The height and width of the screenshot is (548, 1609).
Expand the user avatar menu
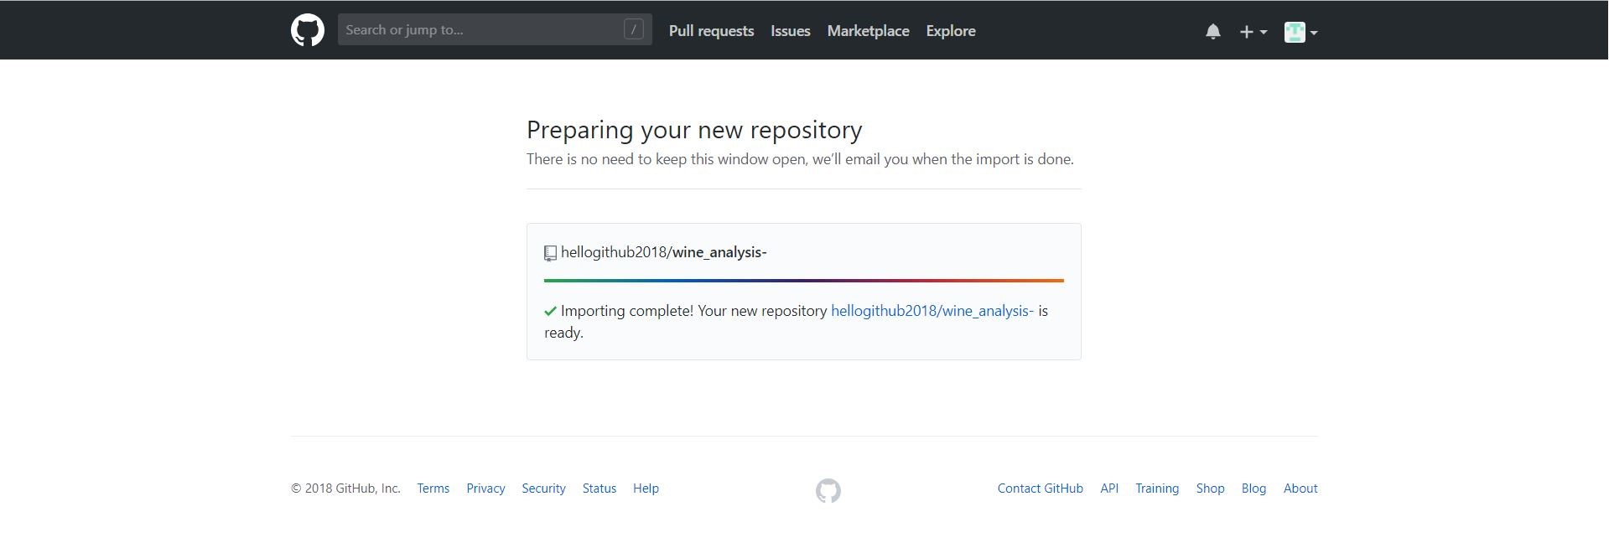coord(1300,32)
